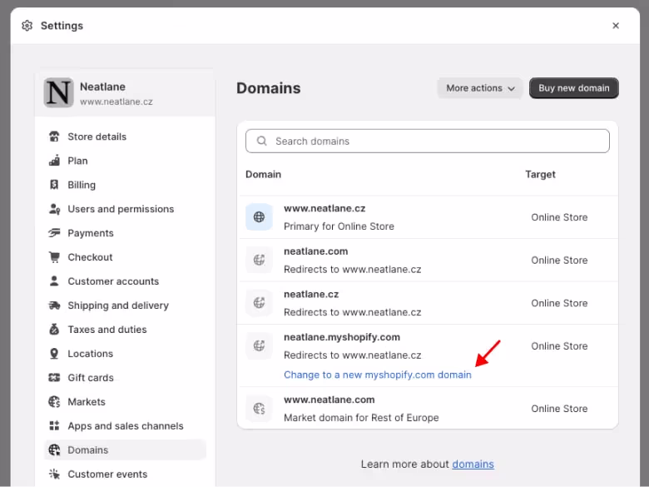Screen dimensions: 649x487
Task: Click the Taxes and duties money bag icon
Action: 54,329
